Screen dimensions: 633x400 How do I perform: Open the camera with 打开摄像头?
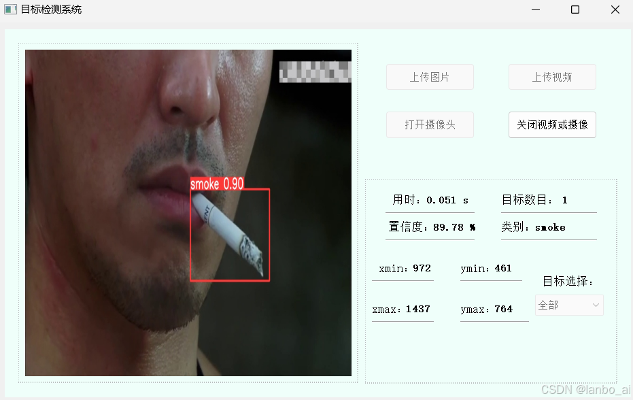tap(430, 125)
